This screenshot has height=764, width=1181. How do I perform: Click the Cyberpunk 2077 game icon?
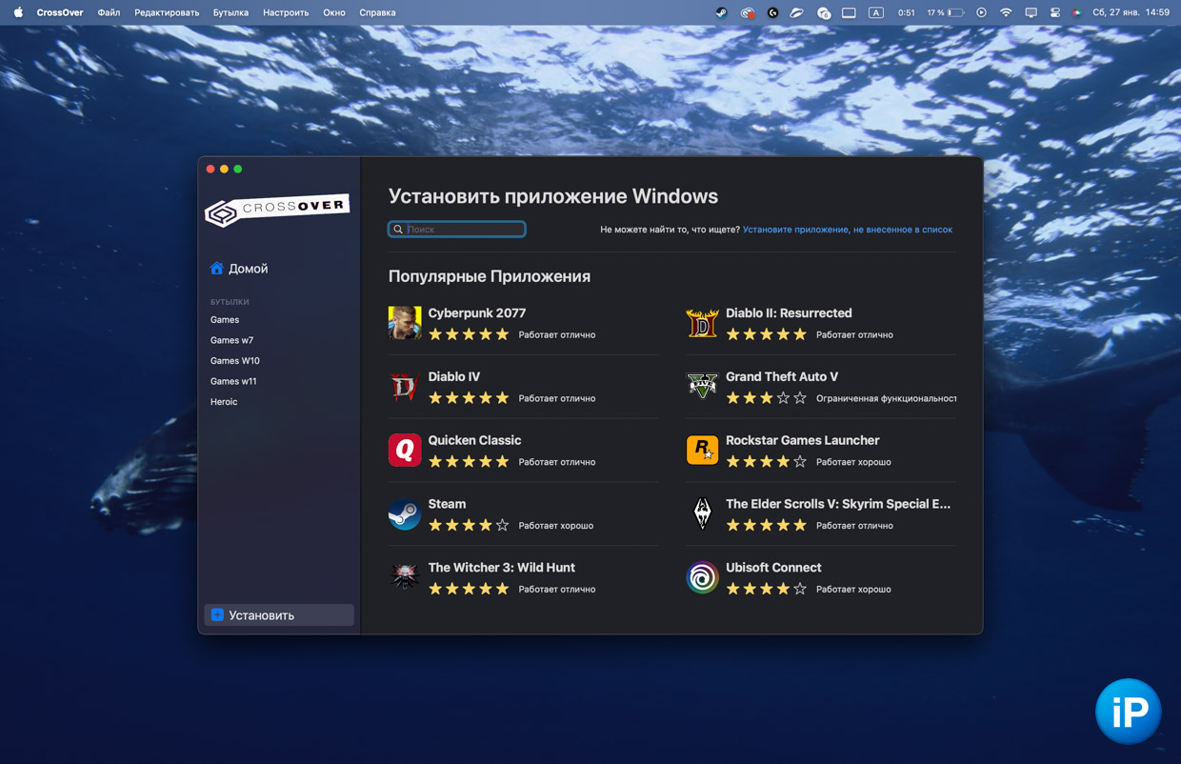click(x=405, y=323)
